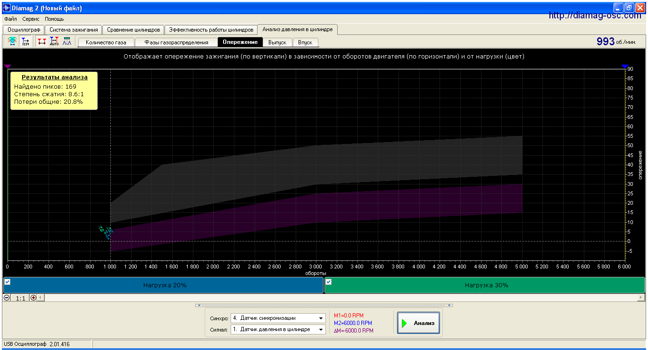Select the Анализ давления в цилиндре tab

(298, 29)
